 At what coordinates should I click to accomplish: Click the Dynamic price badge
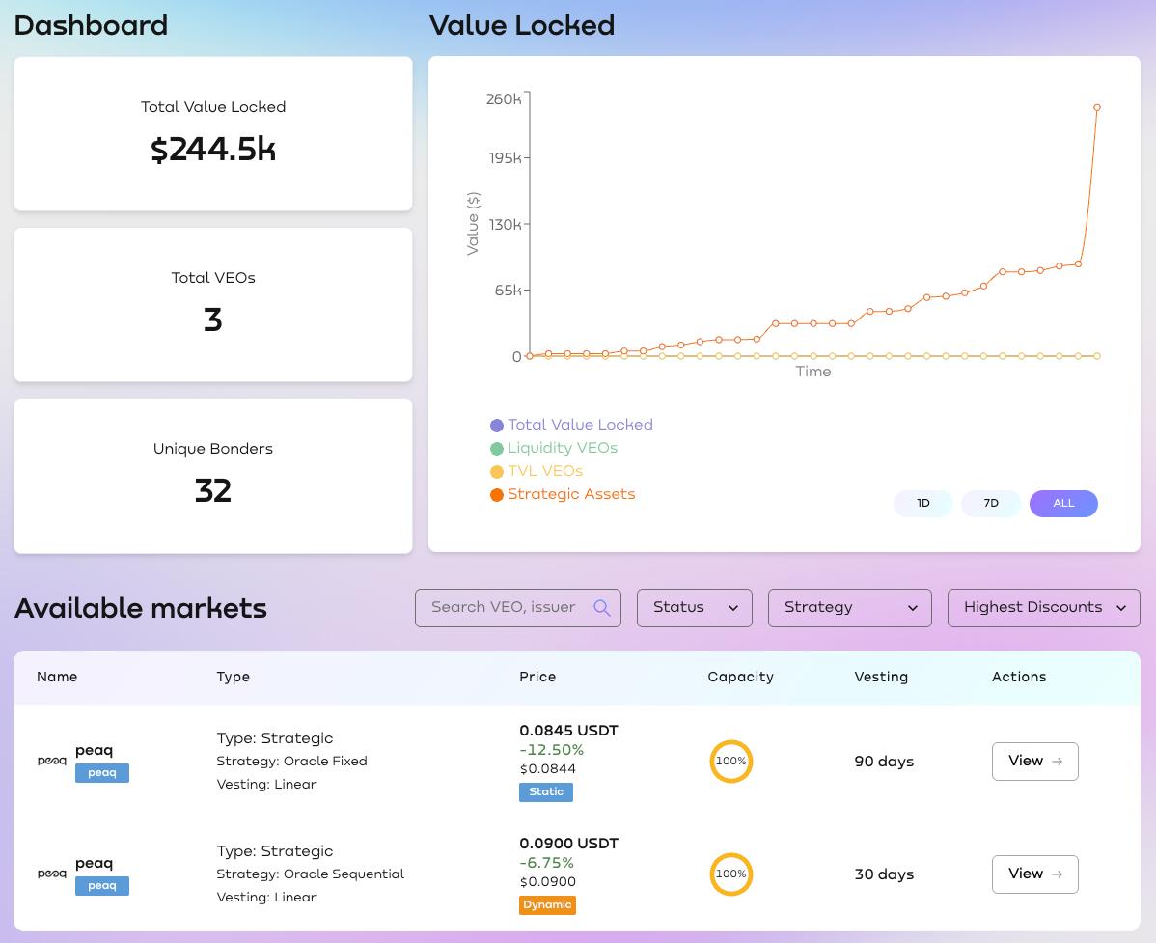tap(547, 904)
